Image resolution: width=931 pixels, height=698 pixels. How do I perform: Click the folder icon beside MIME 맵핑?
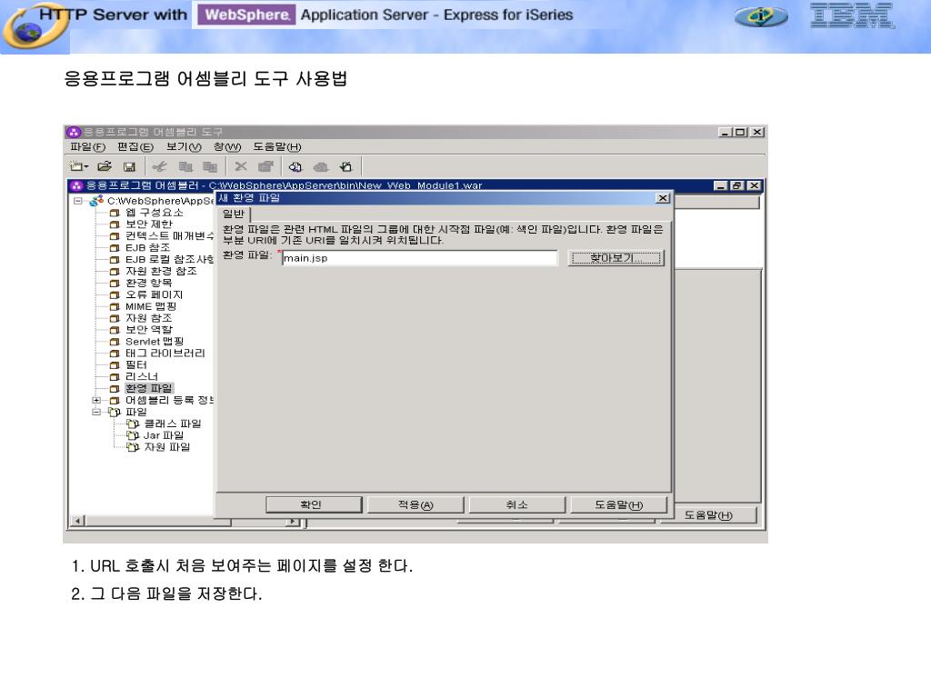click(x=115, y=306)
